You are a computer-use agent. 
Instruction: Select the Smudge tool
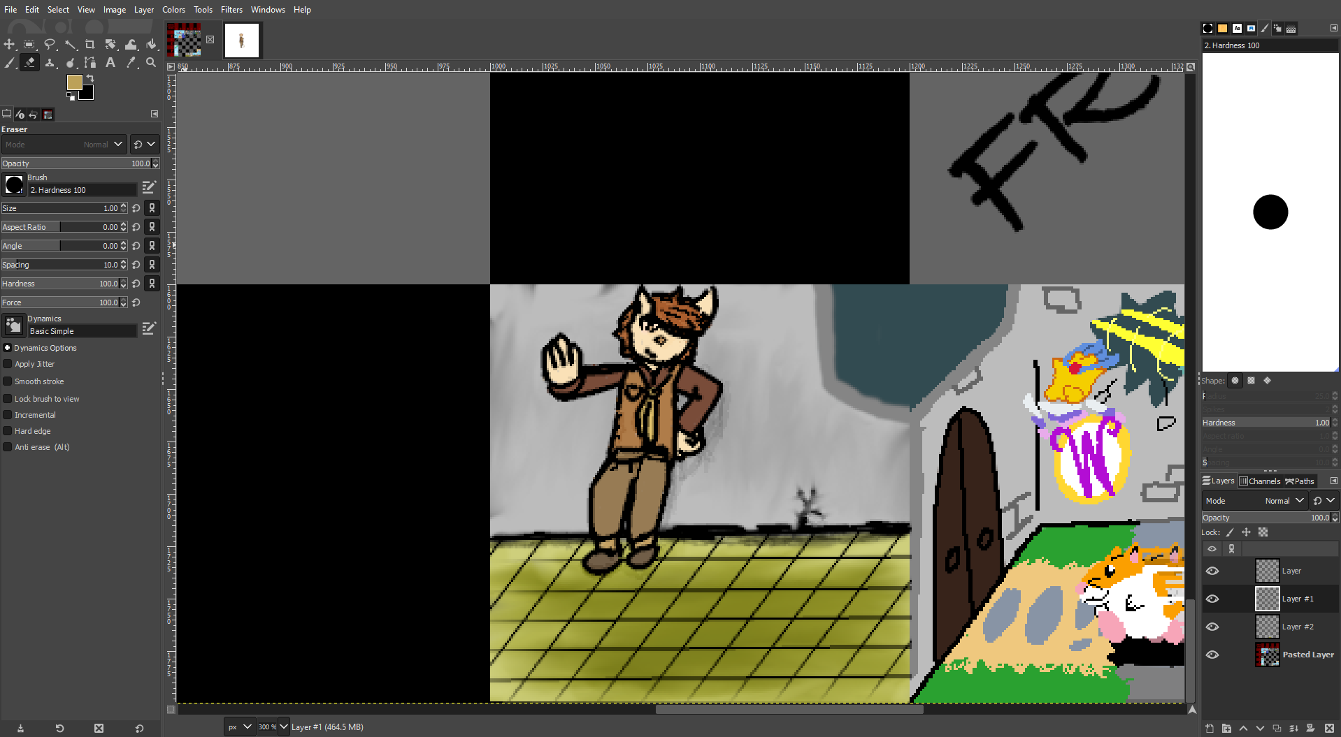(x=71, y=63)
